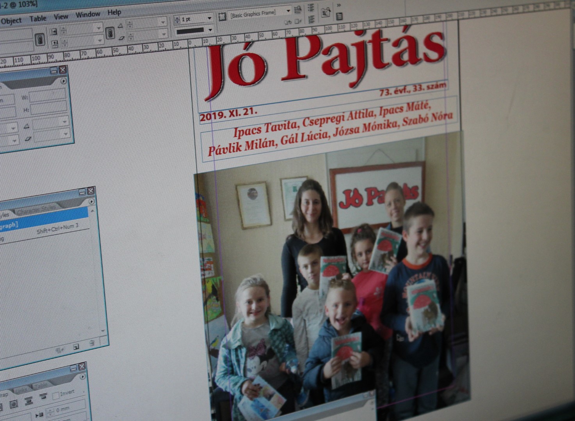Open the Transform panel flyout menu arrow

pyautogui.click(x=64, y=81)
